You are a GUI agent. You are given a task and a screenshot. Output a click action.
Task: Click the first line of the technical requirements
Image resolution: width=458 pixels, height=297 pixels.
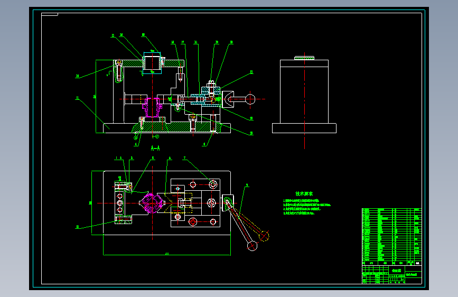coord(301,200)
